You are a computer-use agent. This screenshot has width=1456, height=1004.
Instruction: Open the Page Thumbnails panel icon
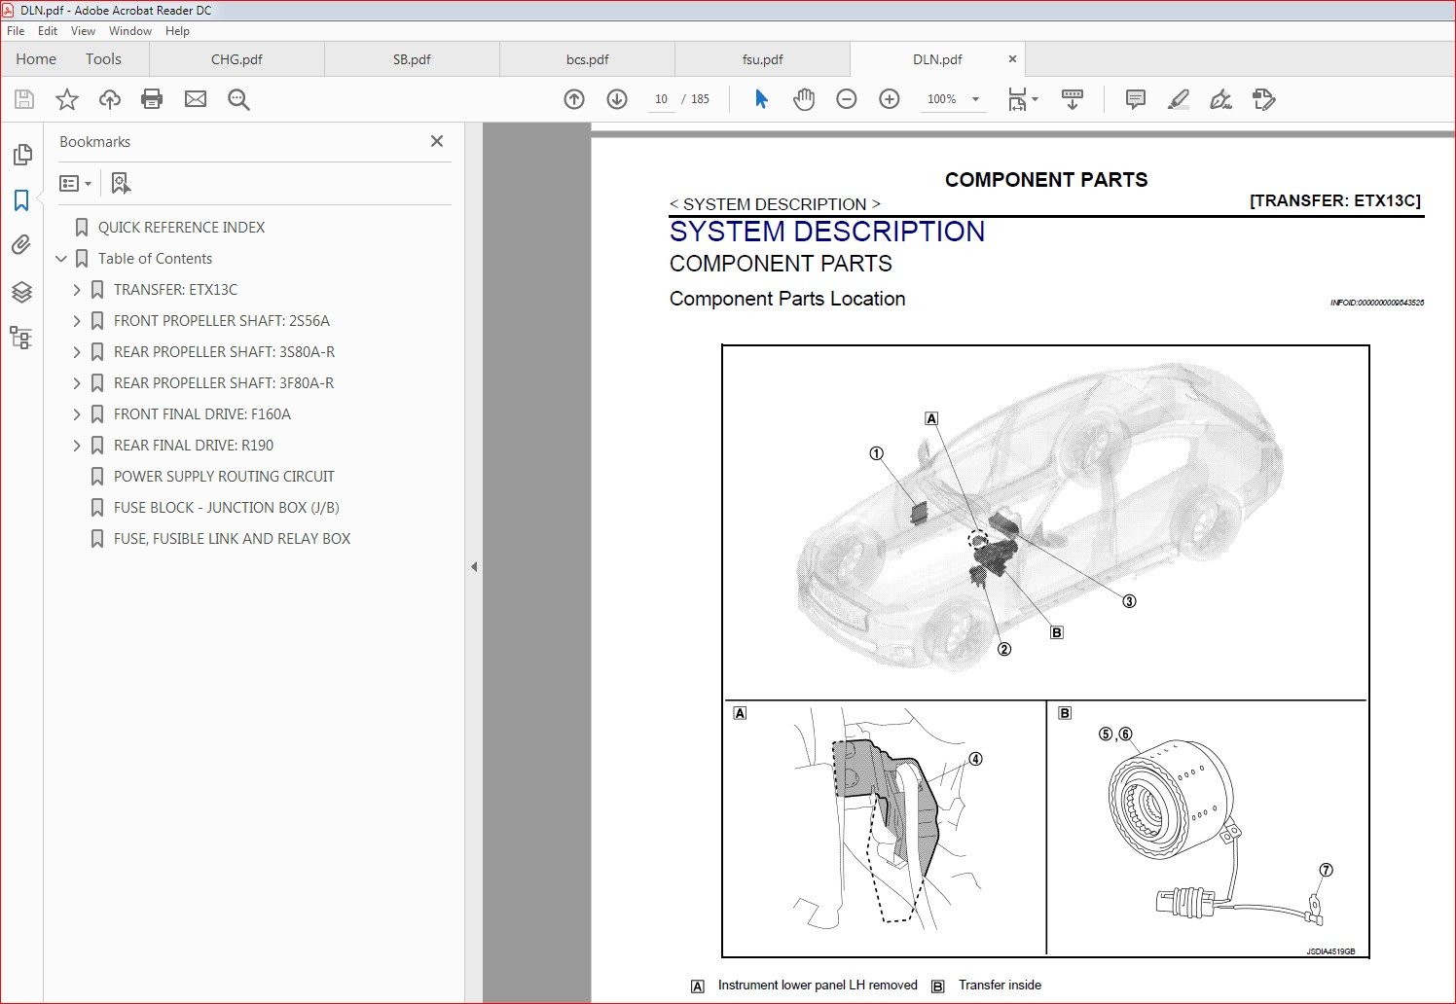pyautogui.click(x=21, y=155)
